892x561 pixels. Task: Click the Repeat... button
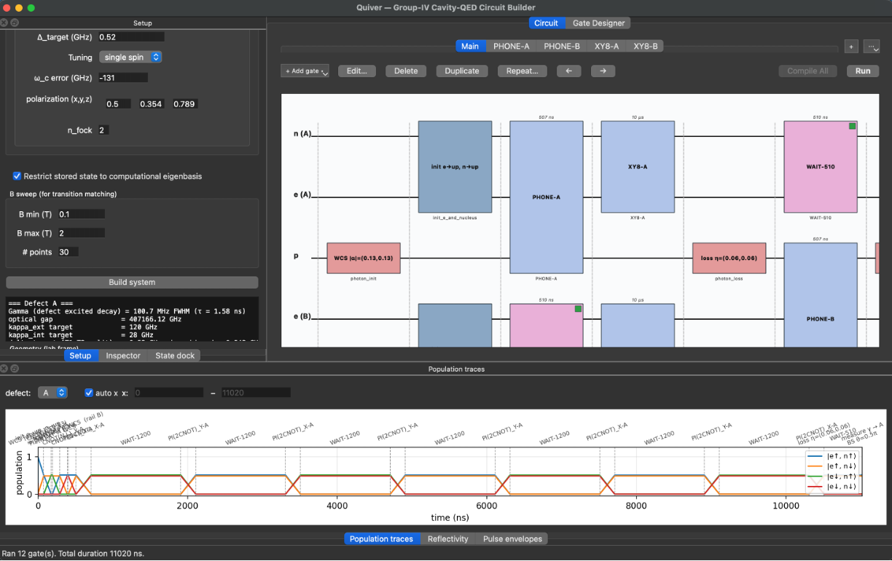pos(522,71)
